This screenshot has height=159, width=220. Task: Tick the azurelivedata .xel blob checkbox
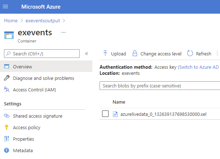pos(105,114)
